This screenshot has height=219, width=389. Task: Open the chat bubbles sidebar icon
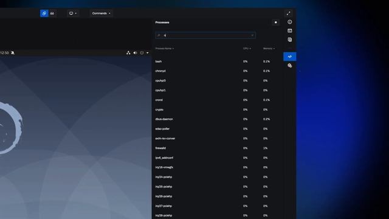[289, 66]
